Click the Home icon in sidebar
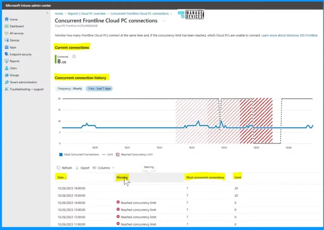Screen dimensions: 324x230 coord(7,19)
